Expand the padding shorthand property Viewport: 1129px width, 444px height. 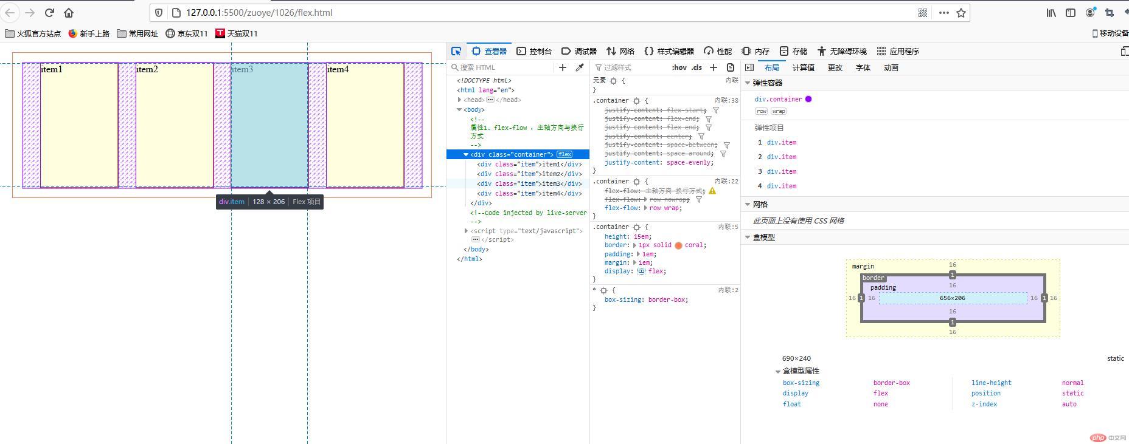[x=638, y=254]
